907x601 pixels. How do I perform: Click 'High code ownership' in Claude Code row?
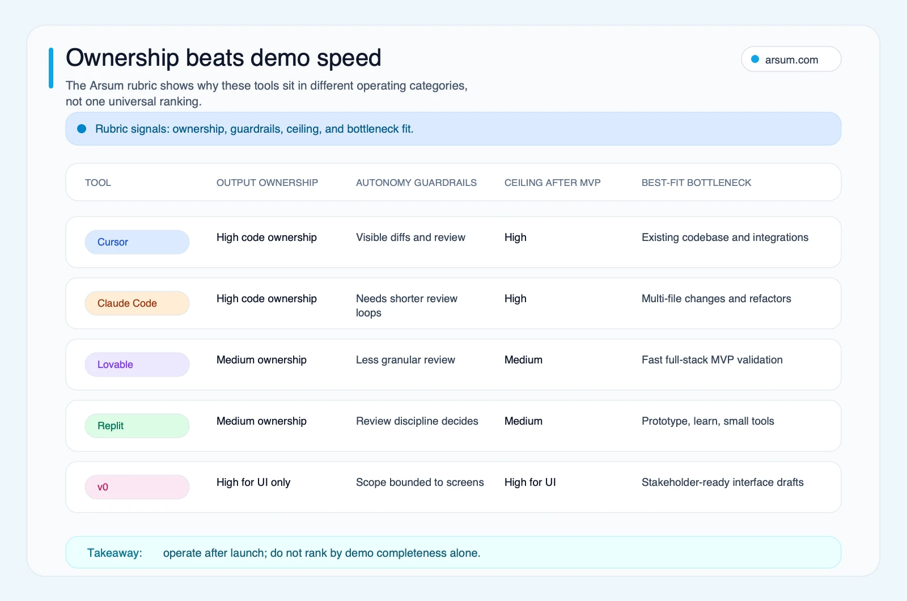click(266, 299)
